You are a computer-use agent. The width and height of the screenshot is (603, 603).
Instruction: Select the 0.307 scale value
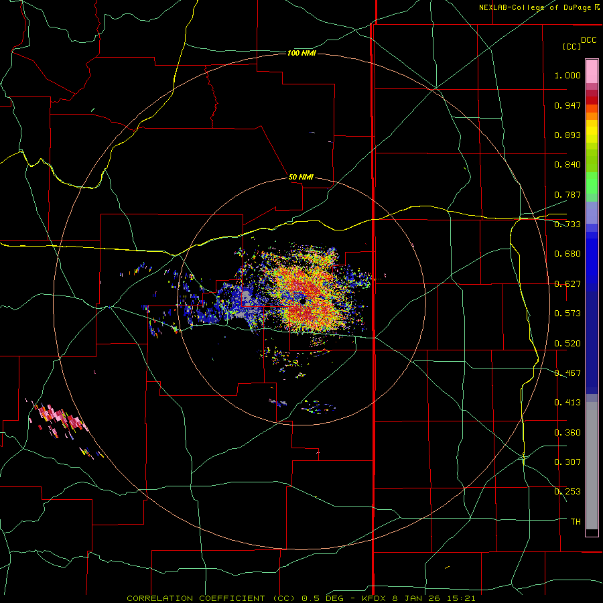click(x=567, y=462)
